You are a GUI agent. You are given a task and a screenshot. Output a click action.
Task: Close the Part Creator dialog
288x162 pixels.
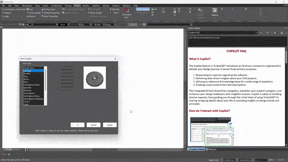point(115,59)
